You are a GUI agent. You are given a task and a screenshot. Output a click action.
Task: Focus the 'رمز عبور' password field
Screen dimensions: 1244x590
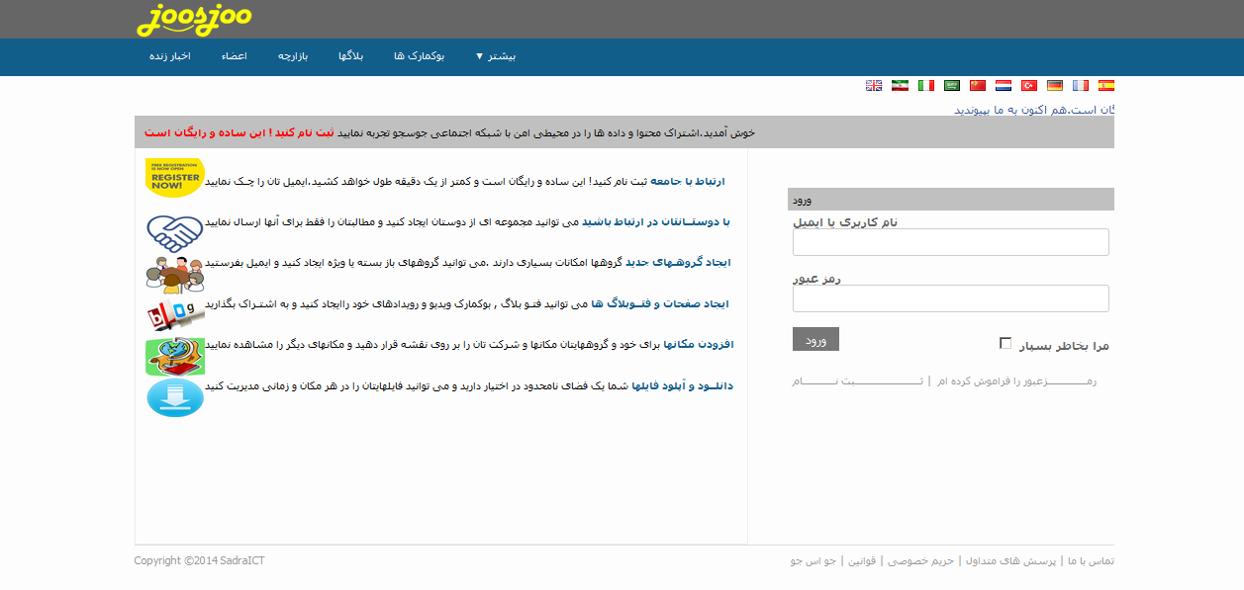pyautogui.click(x=950, y=298)
